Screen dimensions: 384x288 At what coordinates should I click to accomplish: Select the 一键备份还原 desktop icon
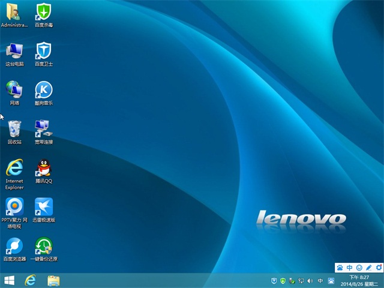point(43,246)
